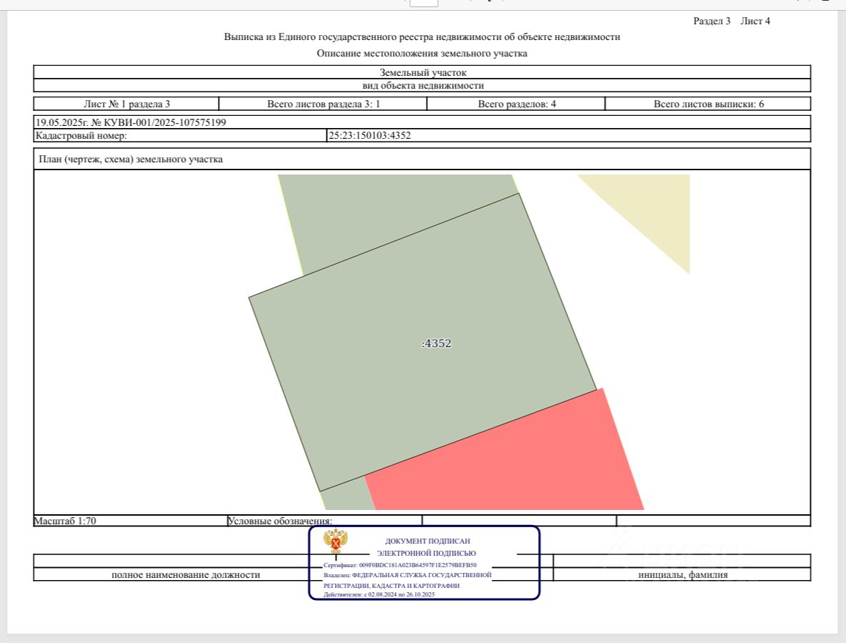Click the 'инициалы, фамилия' cell
The height and width of the screenshot is (643, 846).
(682, 575)
